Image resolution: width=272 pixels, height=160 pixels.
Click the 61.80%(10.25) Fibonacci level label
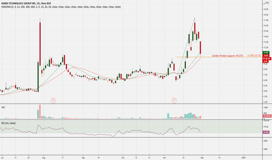click(254, 56)
